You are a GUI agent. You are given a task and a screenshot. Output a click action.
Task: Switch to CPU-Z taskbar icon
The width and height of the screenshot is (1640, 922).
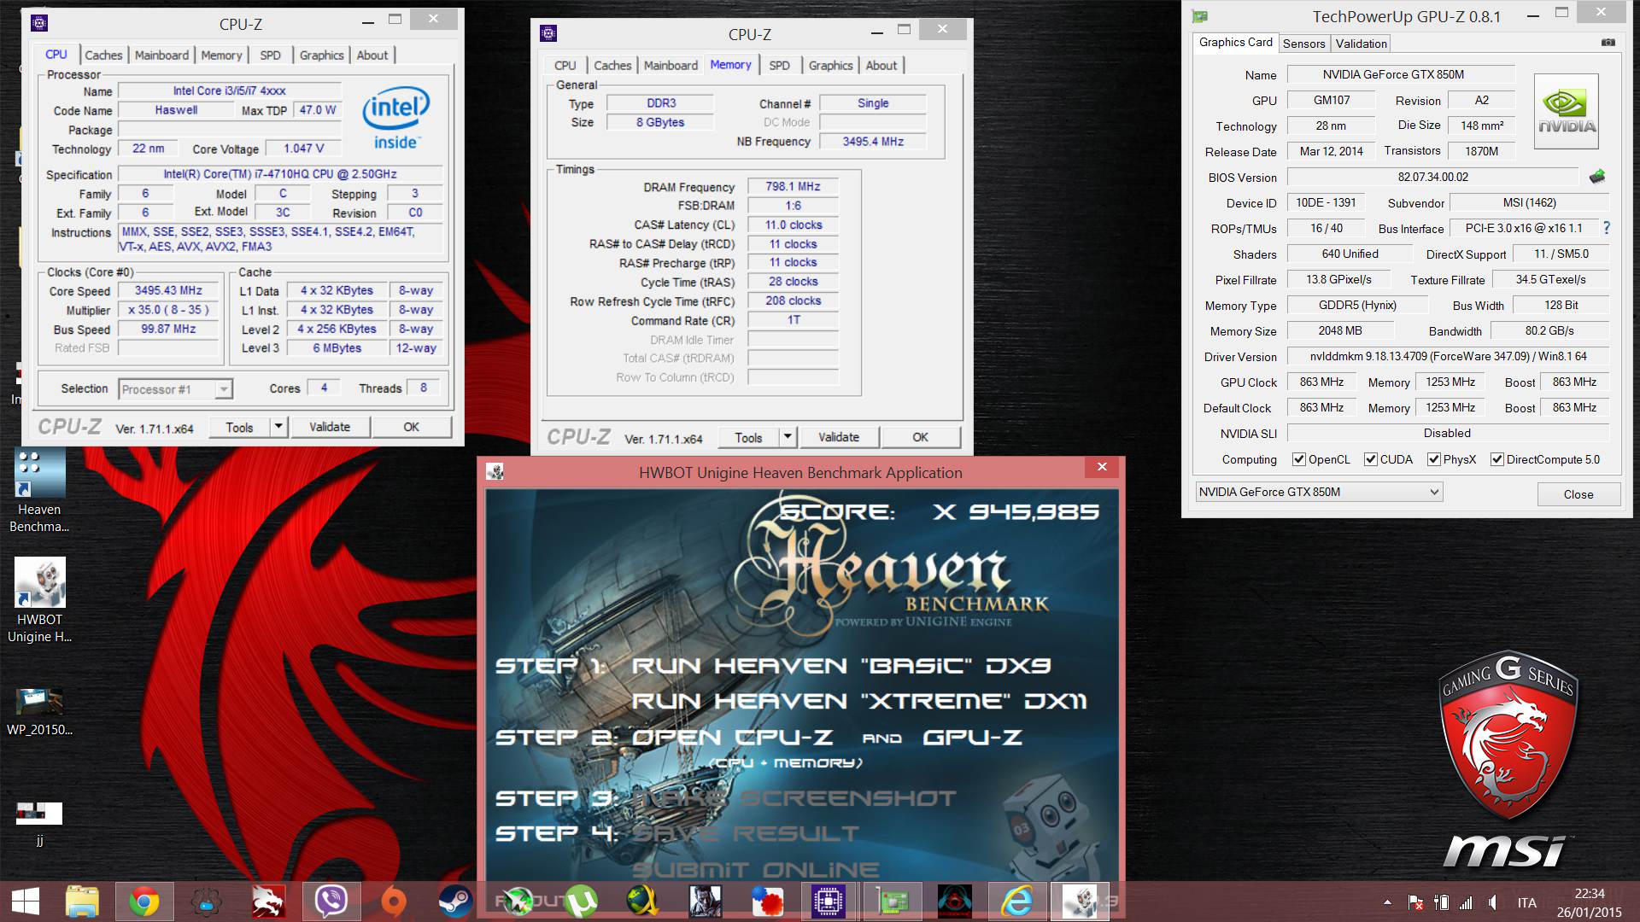pos(829,902)
